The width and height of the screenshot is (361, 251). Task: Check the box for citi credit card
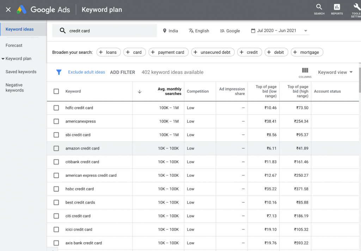pos(56,216)
